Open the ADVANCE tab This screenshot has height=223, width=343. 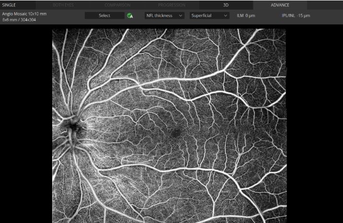point(280,5)
